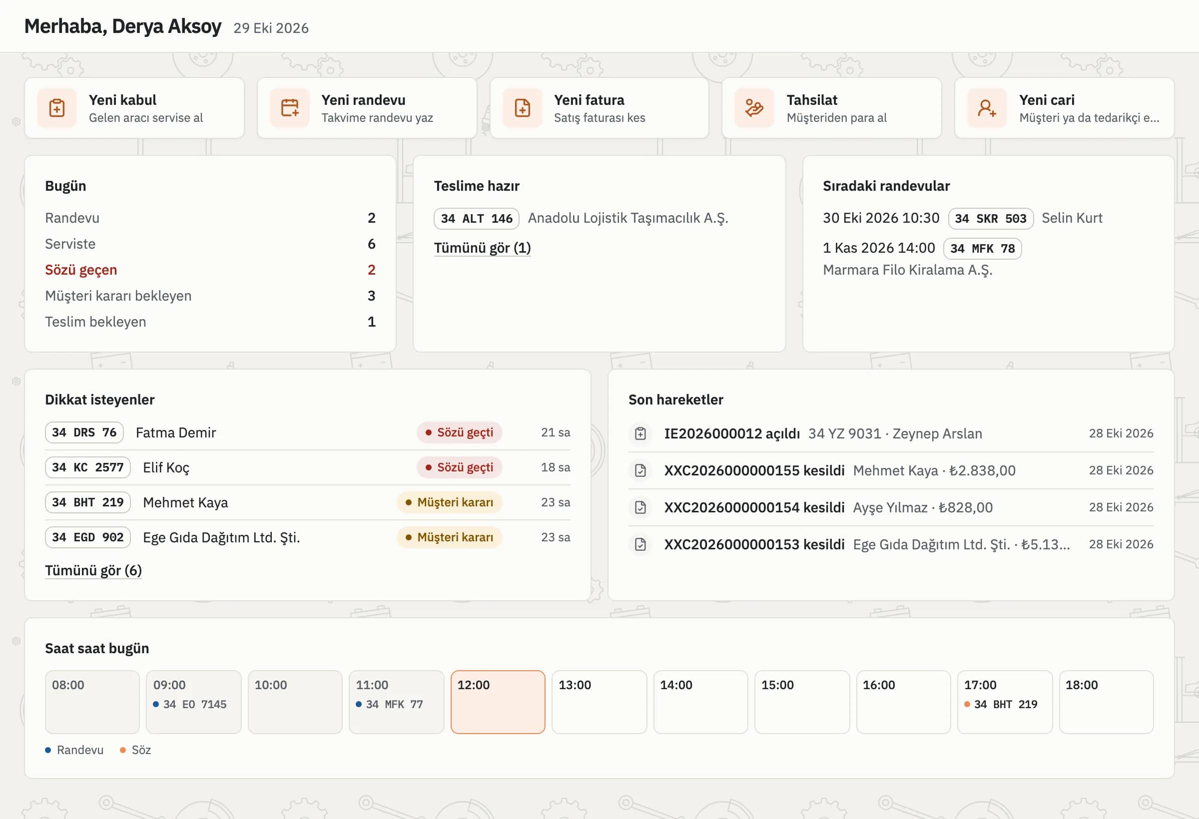Select the highlighted 12:00 time slot

498,702
